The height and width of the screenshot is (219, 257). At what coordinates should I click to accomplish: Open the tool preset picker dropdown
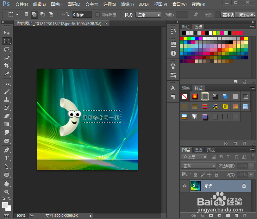(x=17, y=15)
